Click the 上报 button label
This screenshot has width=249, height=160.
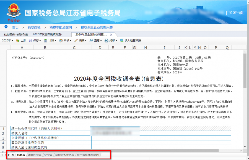tap(24, 41)
